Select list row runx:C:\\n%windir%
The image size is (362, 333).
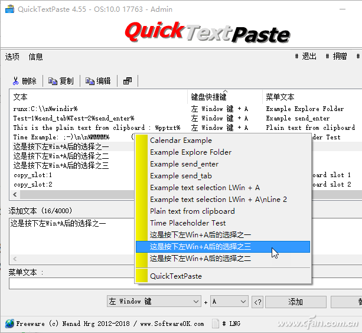coord(45,109)
